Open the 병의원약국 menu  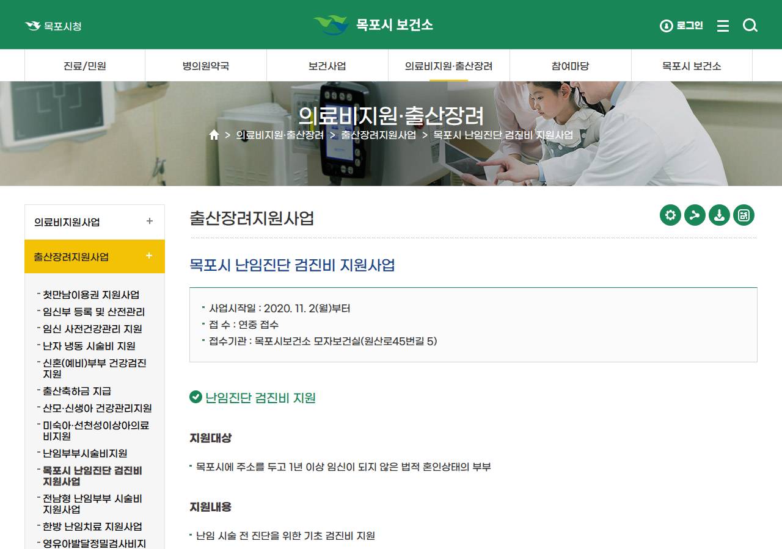click(206, 66)
